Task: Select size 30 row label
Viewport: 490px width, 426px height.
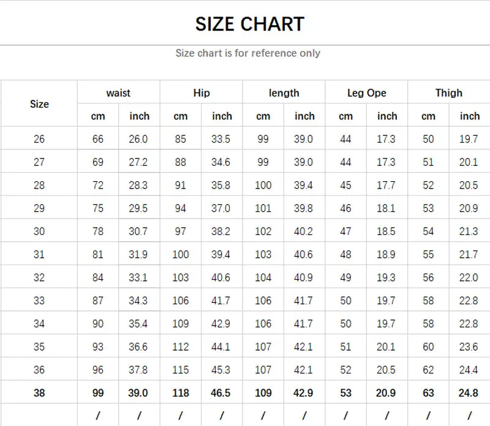Action: (x=39, y=231)
